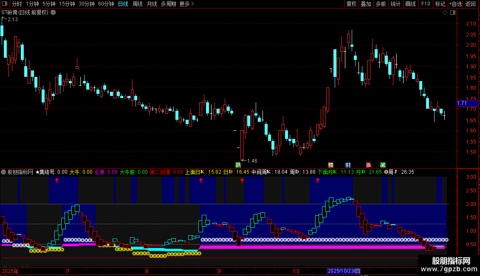
Task: Select the 60分钟 period tab
Action: [106, 4]
